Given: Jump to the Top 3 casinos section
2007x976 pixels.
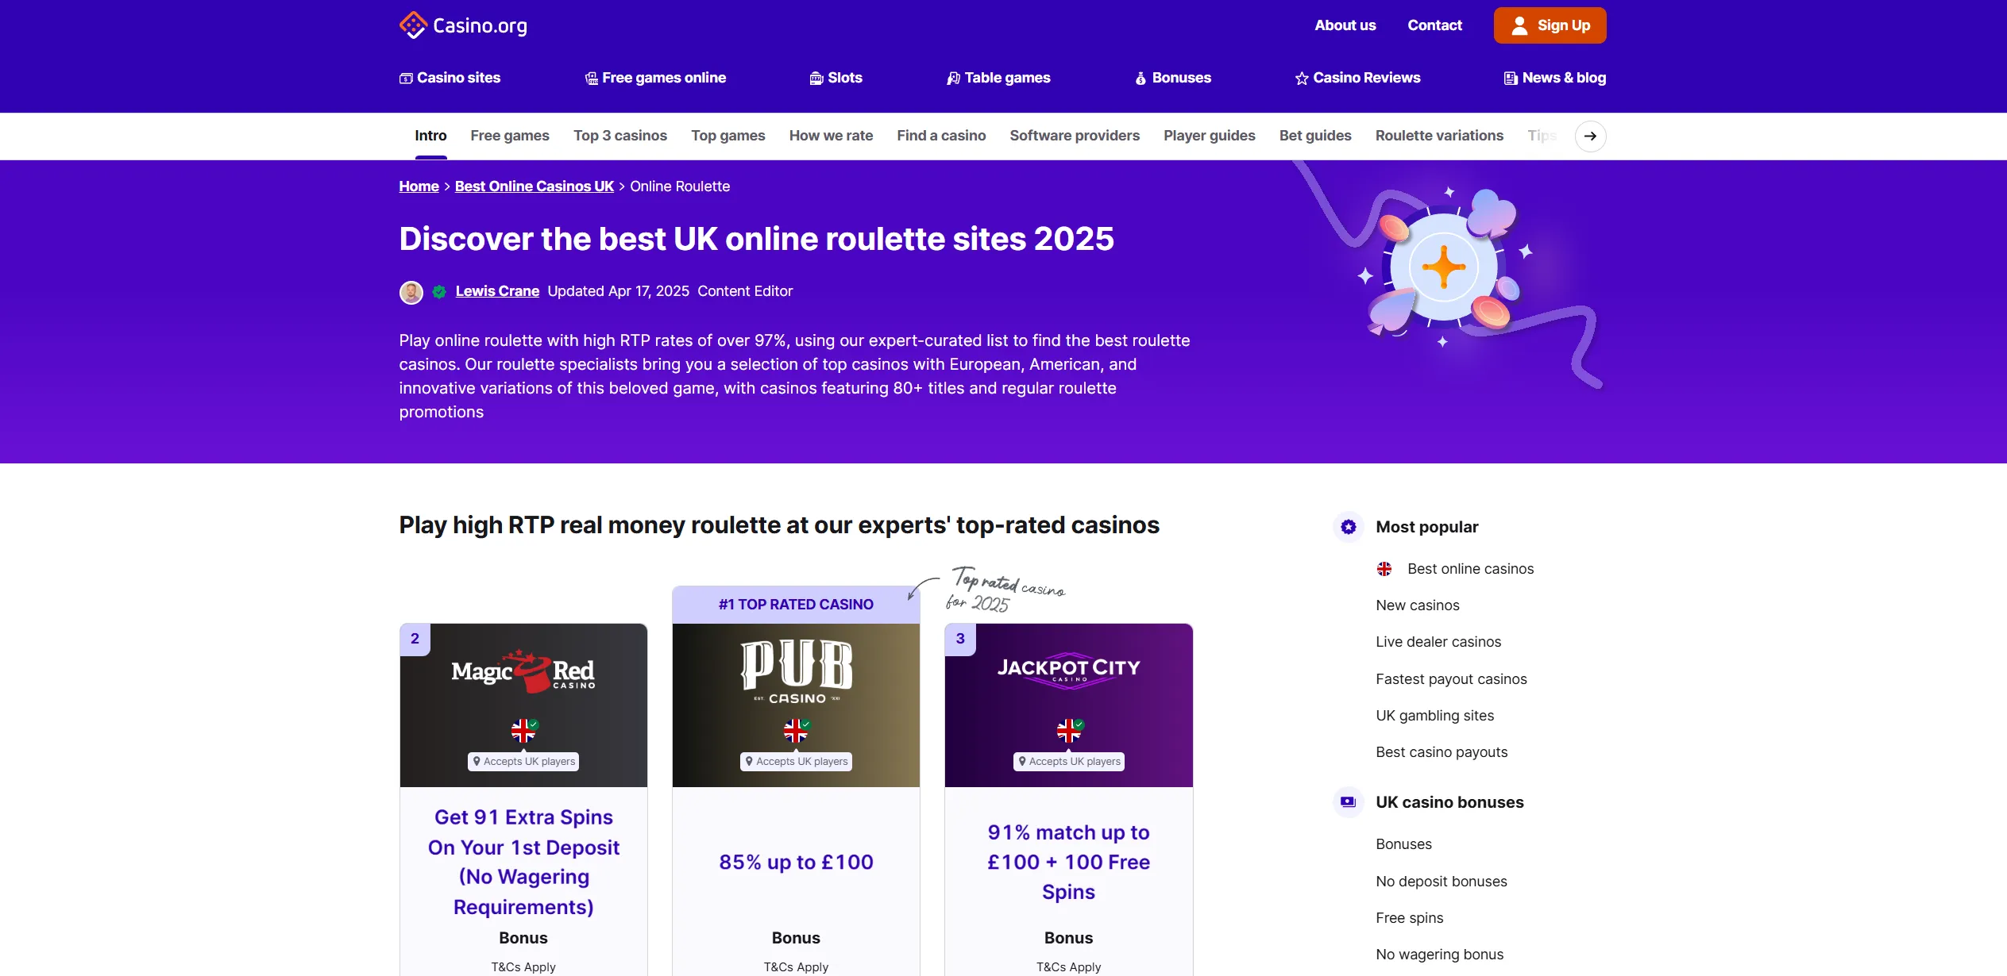Looking at the screenshot, I should click(x=620, y=136).
